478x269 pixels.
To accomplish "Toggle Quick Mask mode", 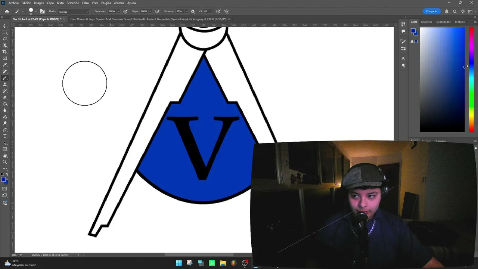I will [x=5, y=189].
